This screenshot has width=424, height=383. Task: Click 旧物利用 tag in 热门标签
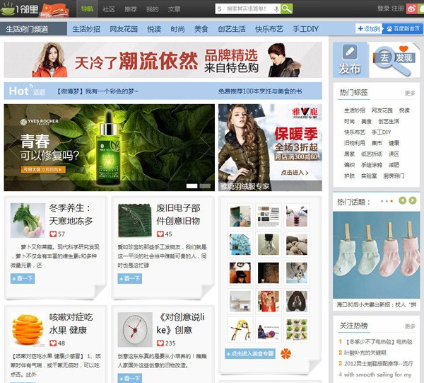(x=355, y=143)
